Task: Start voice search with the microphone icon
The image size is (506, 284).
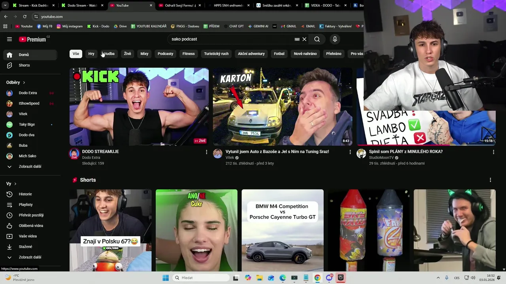Action: pyautogui.click(x=335, y=39)
